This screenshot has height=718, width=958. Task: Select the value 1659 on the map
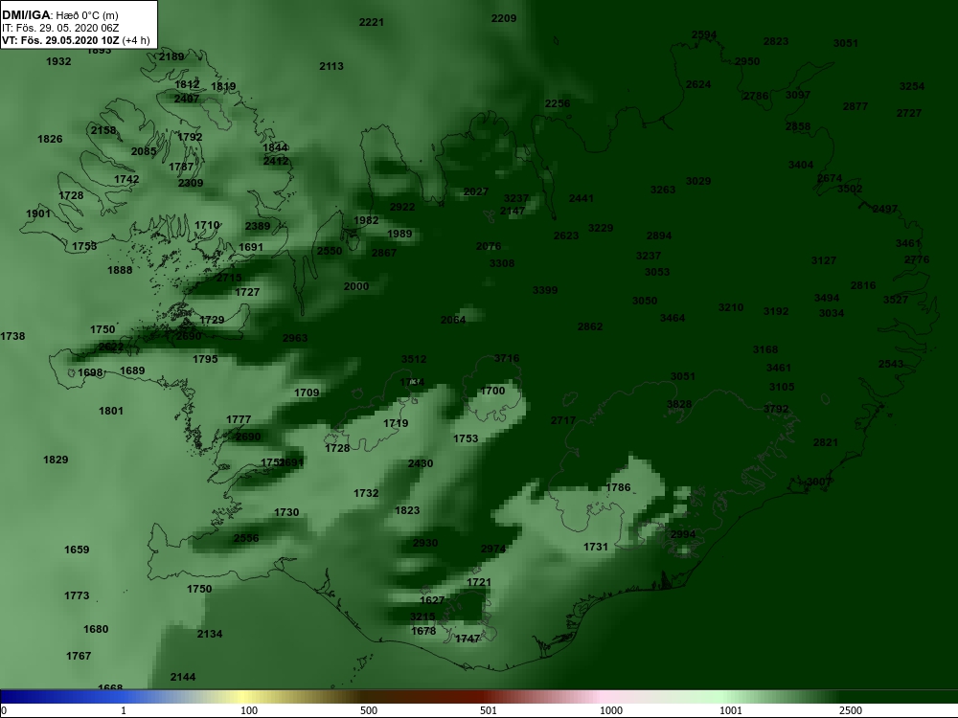[77, 550]
